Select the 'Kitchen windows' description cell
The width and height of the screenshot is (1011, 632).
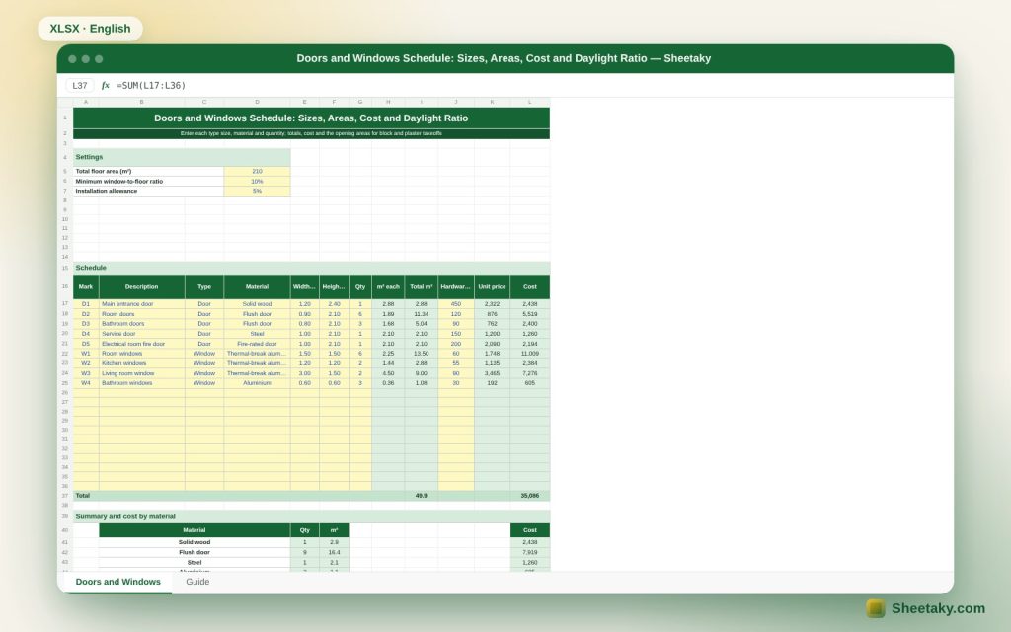pyautogui.click(x=142, y=363)
